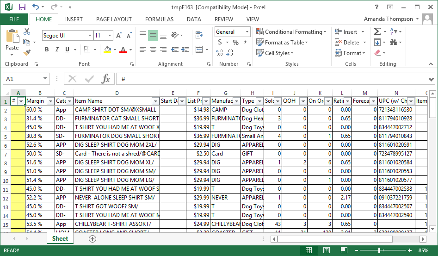Screen dimensions: 438x256
Task: Open Format as Table dropdown
Action: click(x=282, y=43)
